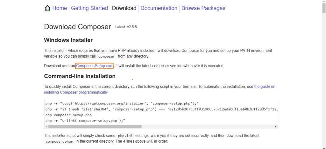Go to the Home page link

(x=60, y=8)
